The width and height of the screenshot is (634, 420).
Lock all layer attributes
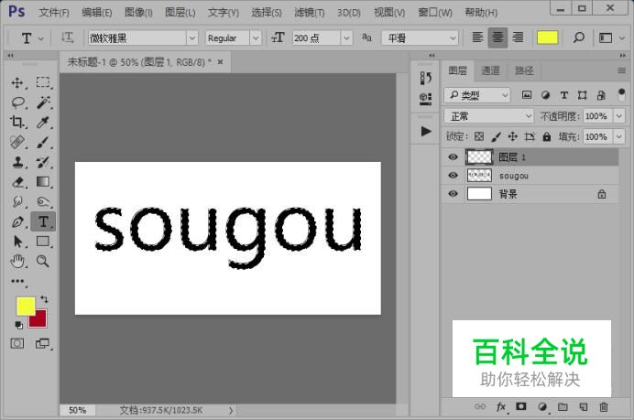click(x=547, y=136)
